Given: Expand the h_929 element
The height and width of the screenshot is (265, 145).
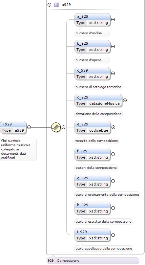Looking at the screenshot, I should click(113, 208).
